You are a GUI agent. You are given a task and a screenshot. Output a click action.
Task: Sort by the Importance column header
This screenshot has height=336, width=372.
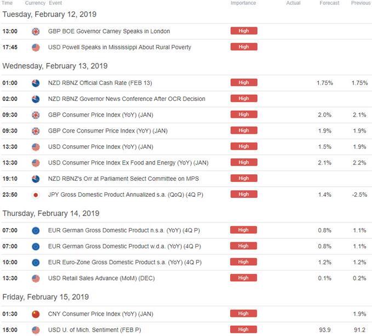tap(243, 3)
